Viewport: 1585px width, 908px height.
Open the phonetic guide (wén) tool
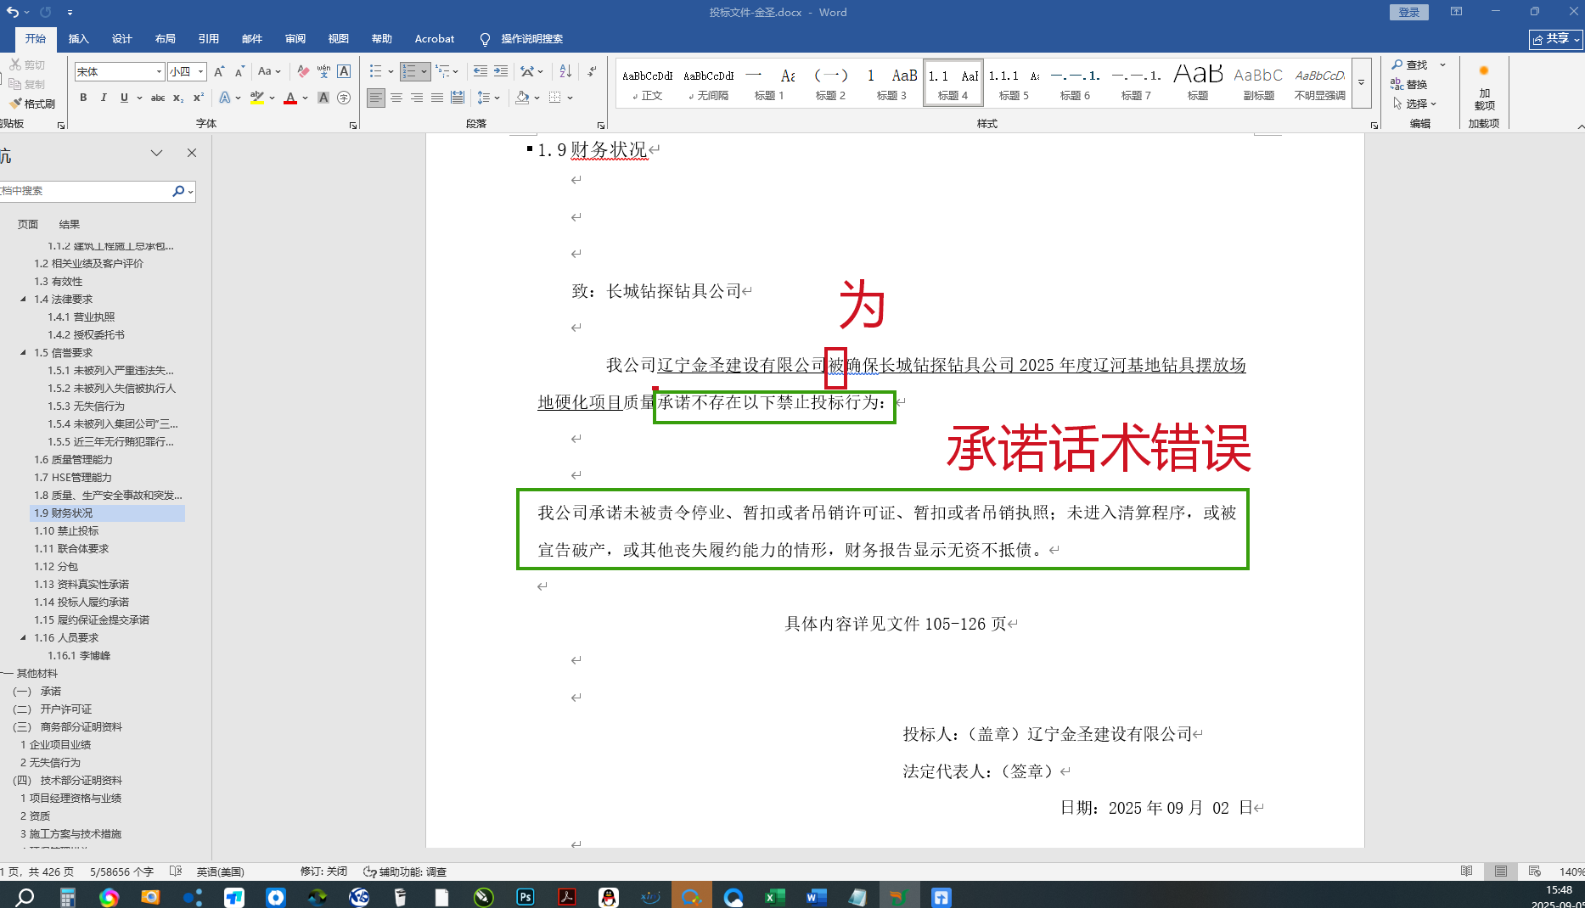(x=323, y=71)
